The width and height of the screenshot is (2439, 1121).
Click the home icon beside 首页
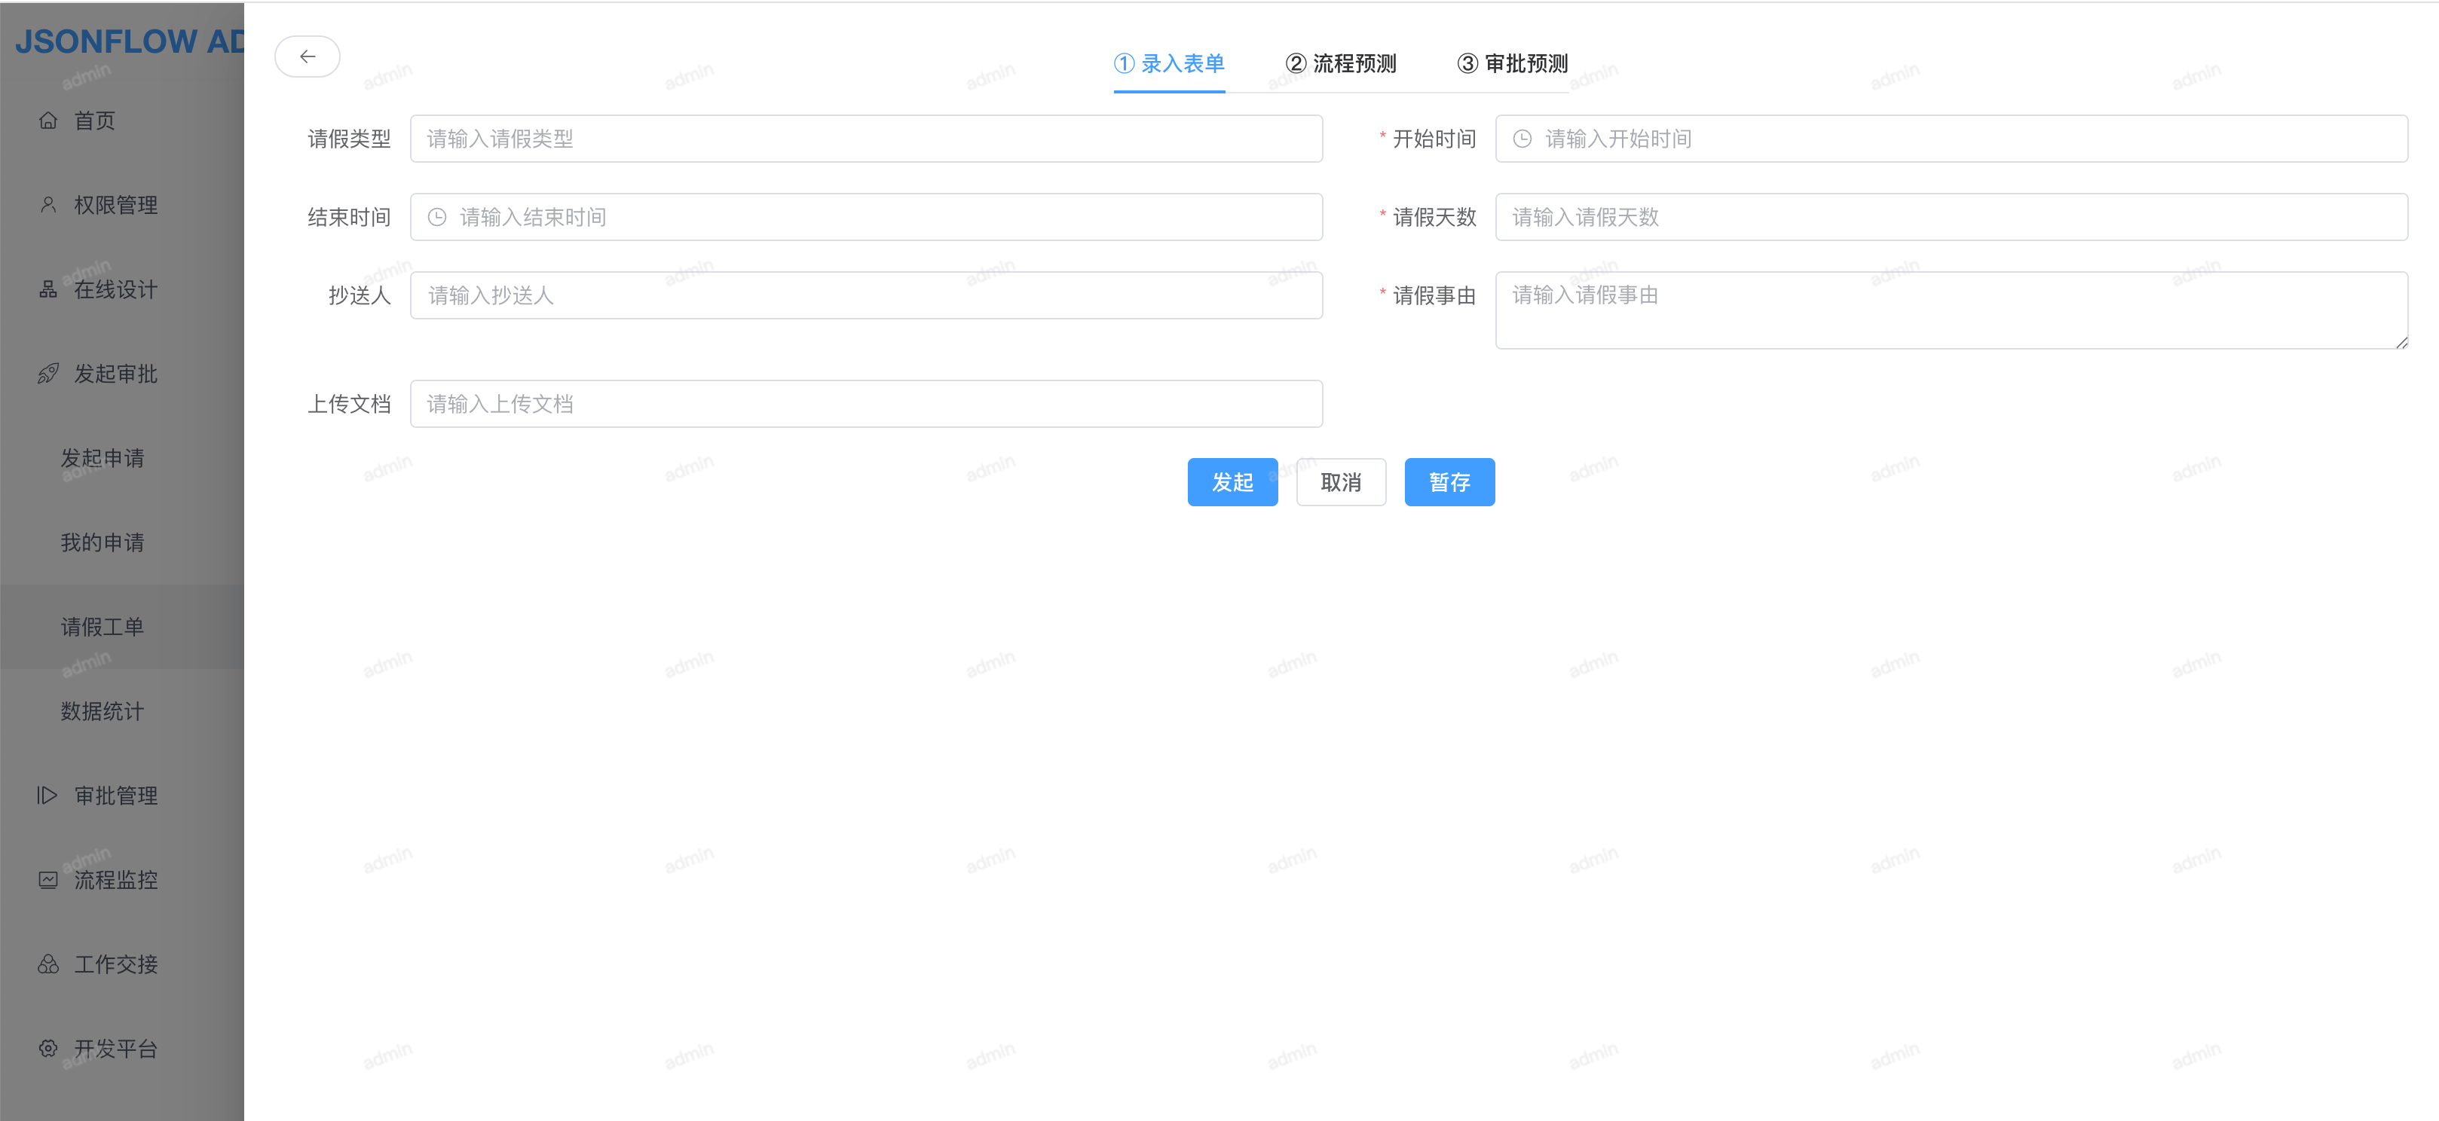(48, 121)
